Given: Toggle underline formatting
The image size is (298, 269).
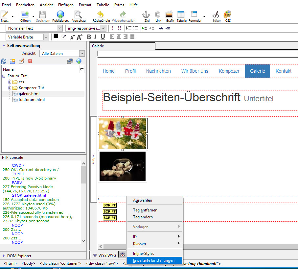Looking at the screenshot, I should pyautogui.click(x=103, y=37).
